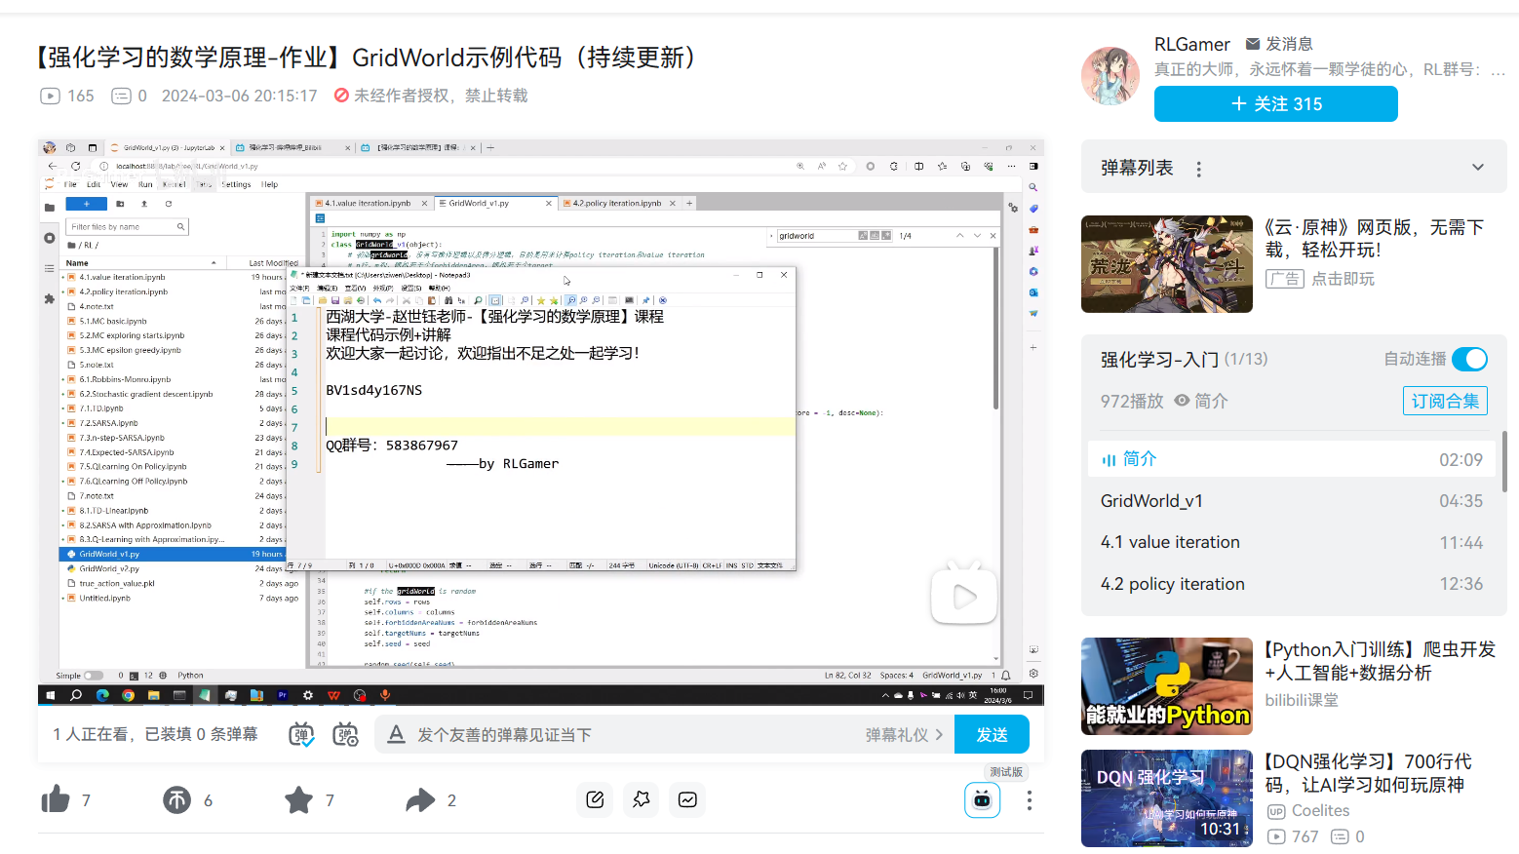Click the 强化学习-入门 collection title
This screenshot has width=1519, height=854.
pyautogui.click(x=1159, y=360)
